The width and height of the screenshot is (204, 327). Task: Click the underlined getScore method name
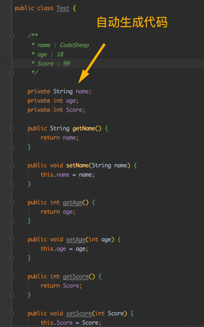point(76,277)
